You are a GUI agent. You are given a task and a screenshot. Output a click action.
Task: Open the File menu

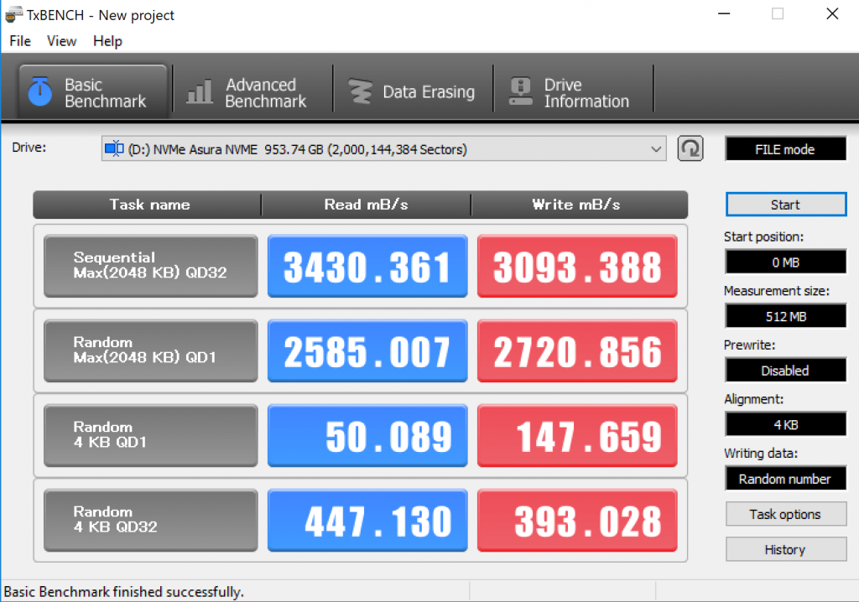(20, 41)
